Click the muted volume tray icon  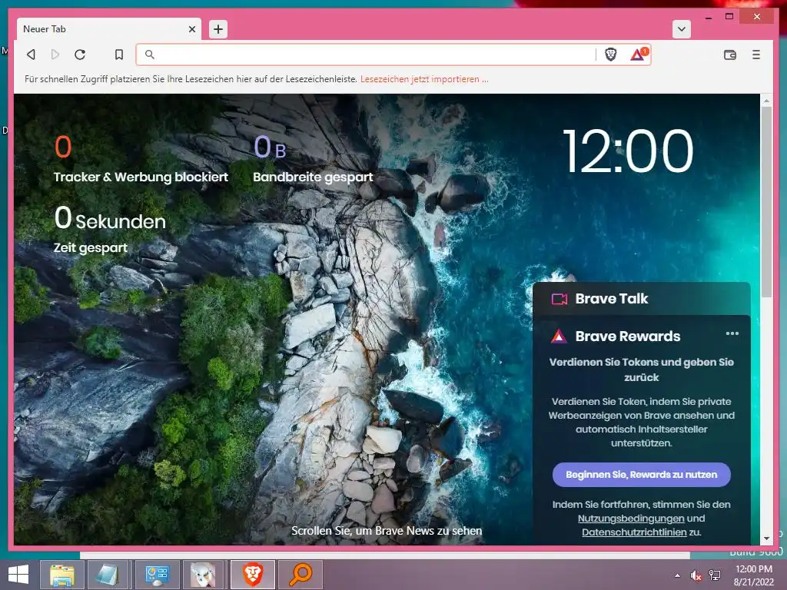[696, 575]
